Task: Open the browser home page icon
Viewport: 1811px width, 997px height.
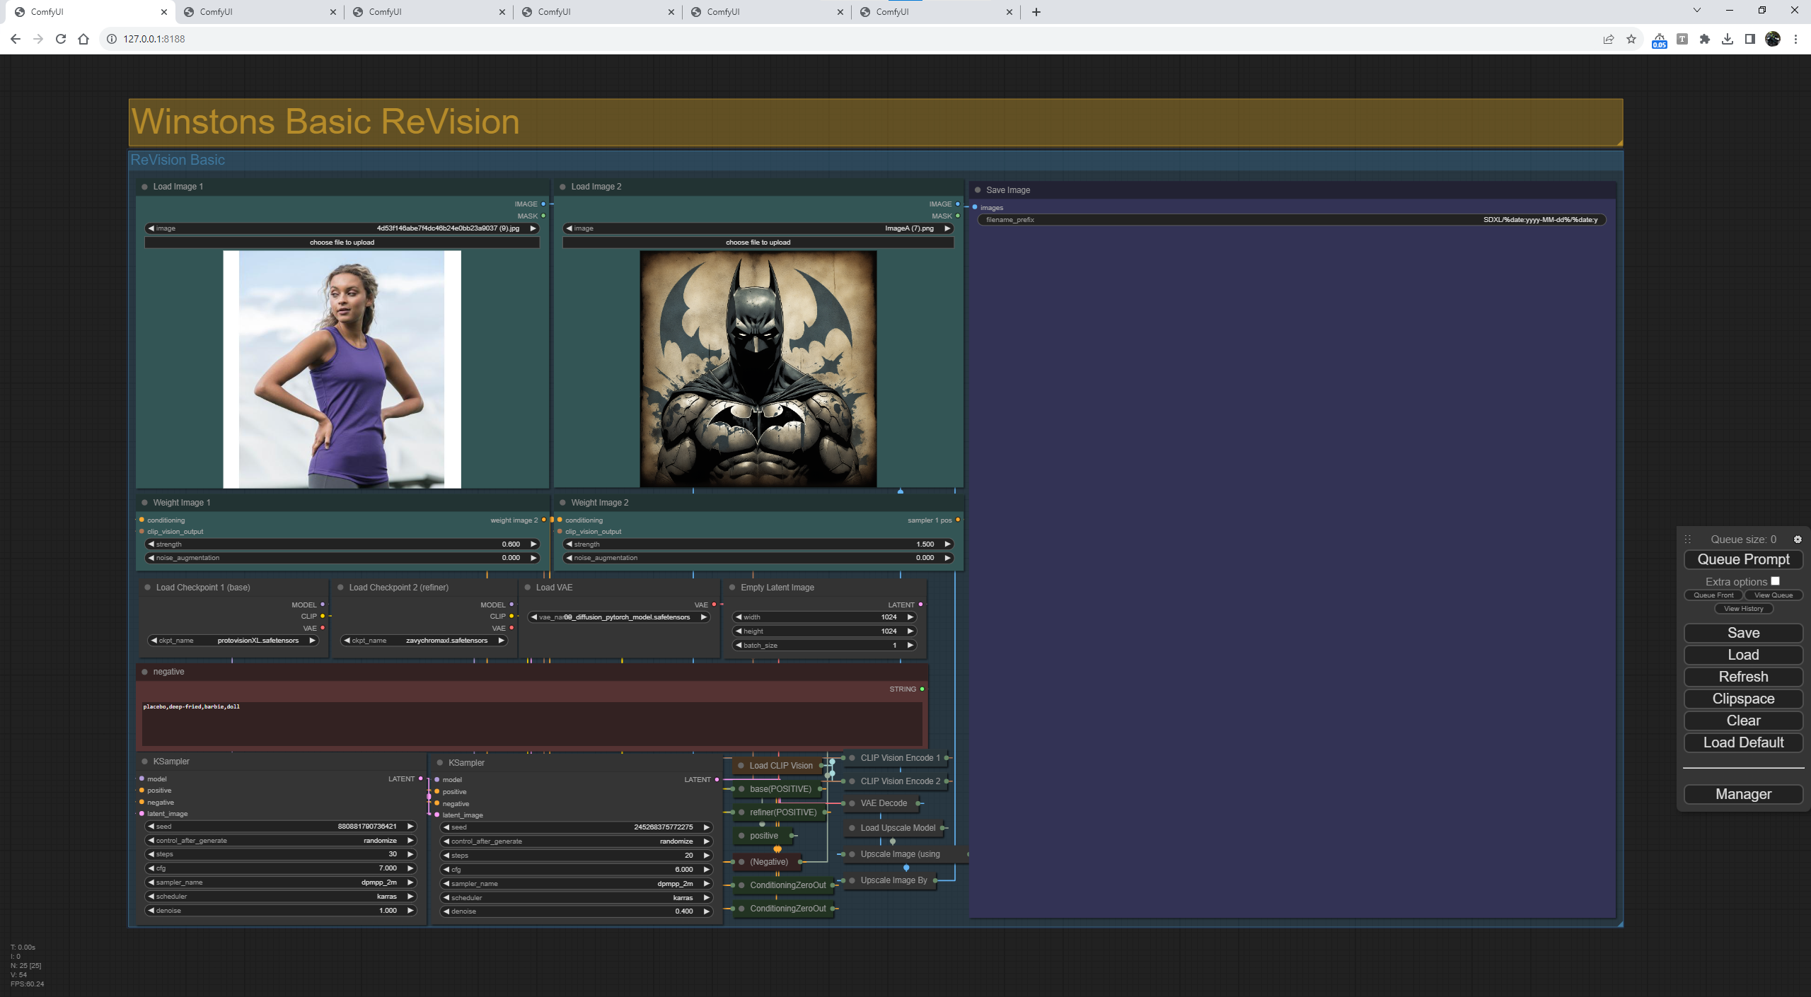Action: pyautogui.click(x=83, y=39)
